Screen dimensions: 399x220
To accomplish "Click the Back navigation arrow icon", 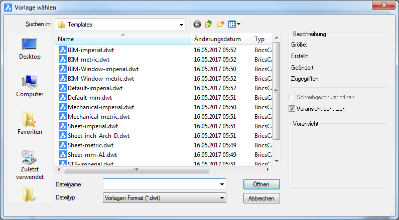I will point(197,24).
